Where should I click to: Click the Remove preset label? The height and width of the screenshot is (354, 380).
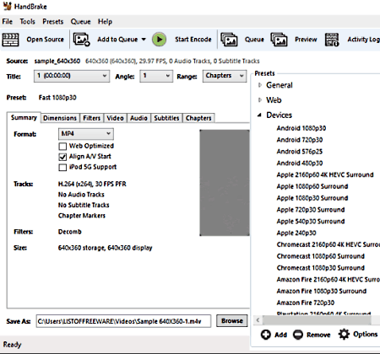(x=318, y=335)
